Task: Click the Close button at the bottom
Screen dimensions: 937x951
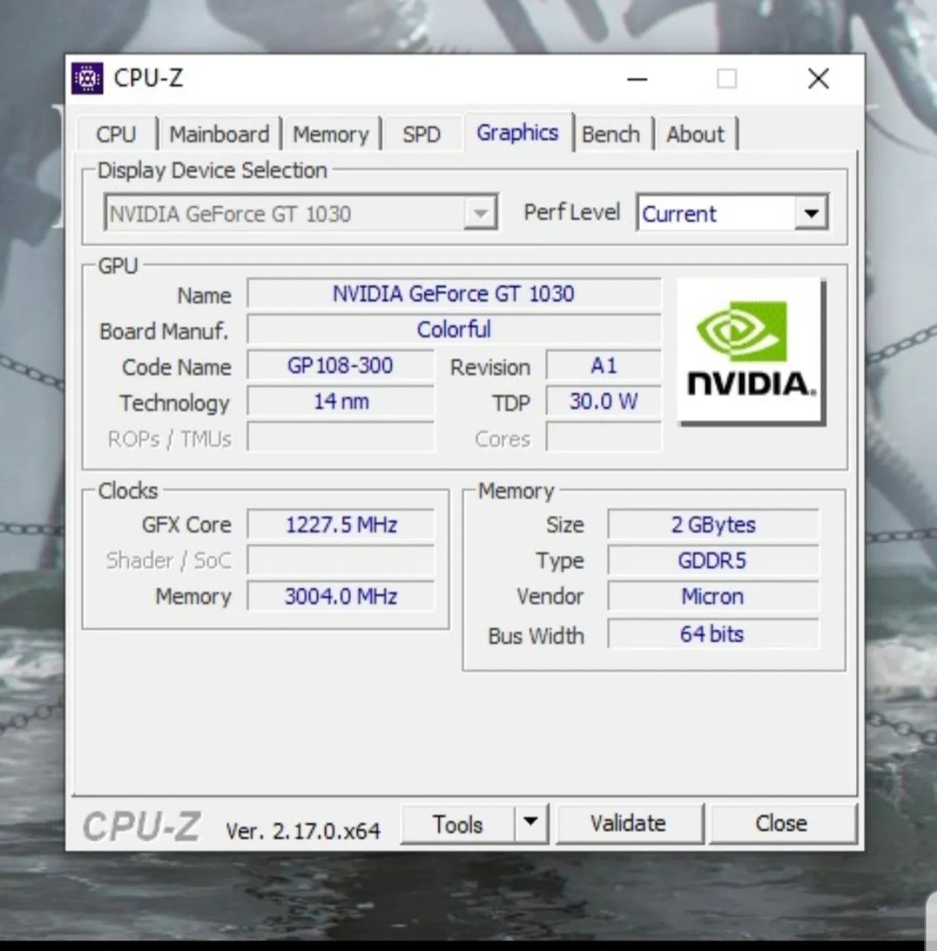Action: point(782,823)
